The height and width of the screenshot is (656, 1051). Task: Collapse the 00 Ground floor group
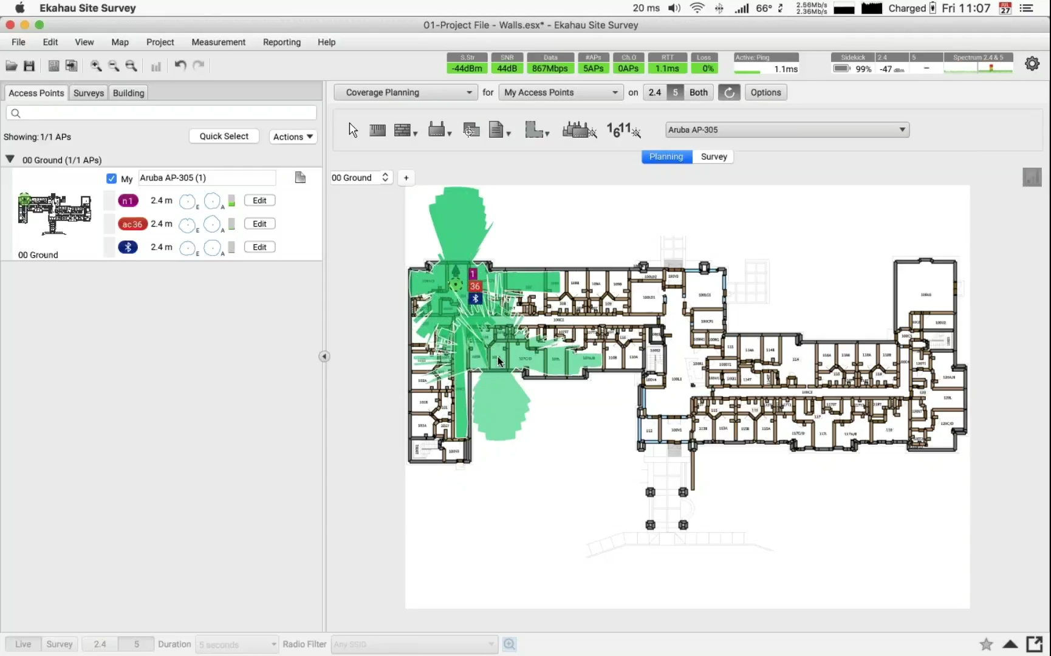(x=10, y=159)
